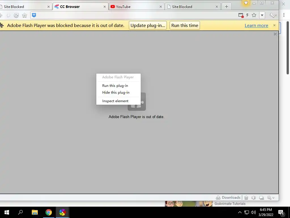Image resolution: width=290 pixels, height=218 pixels.
Task: Choose Run this plug-in from context menu
Action: (119, 86)
